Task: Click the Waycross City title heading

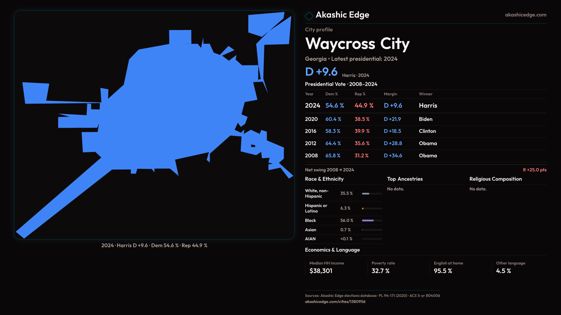Action: click(357, 44)
